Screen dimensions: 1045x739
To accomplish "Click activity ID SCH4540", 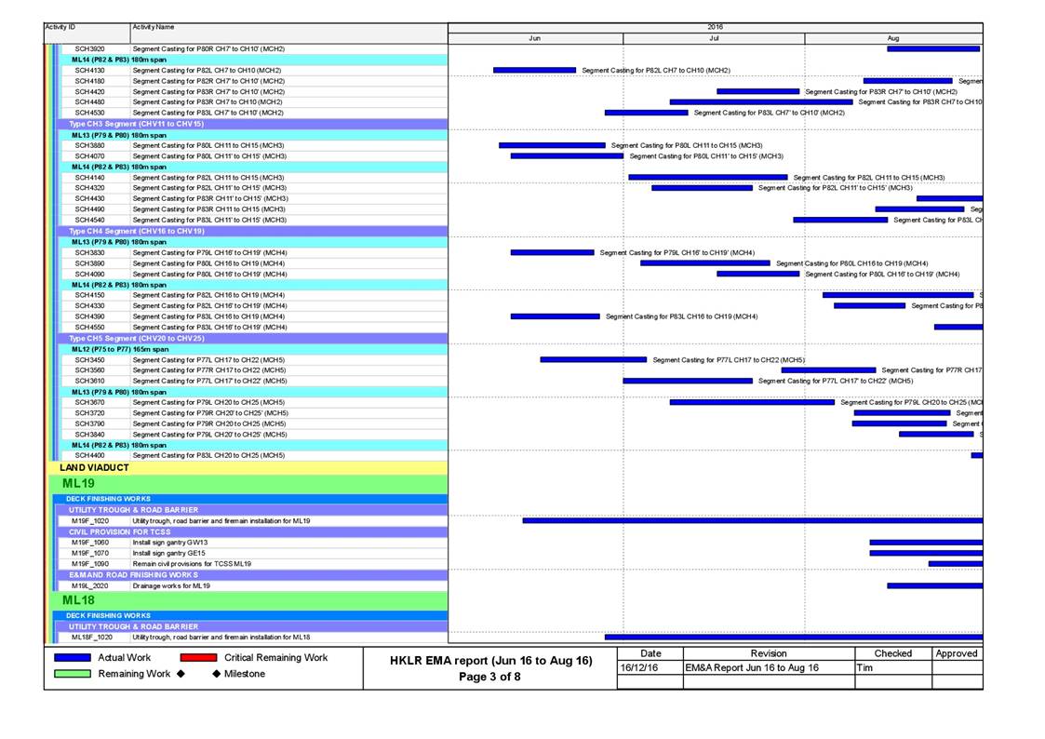I will (89, 220).
